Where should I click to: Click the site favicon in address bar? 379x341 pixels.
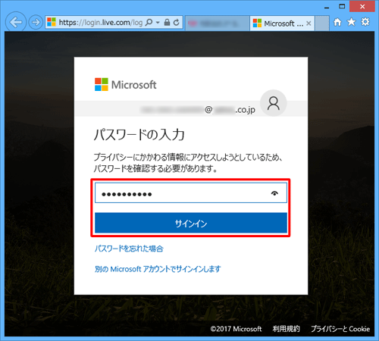(x=52, y=22)
